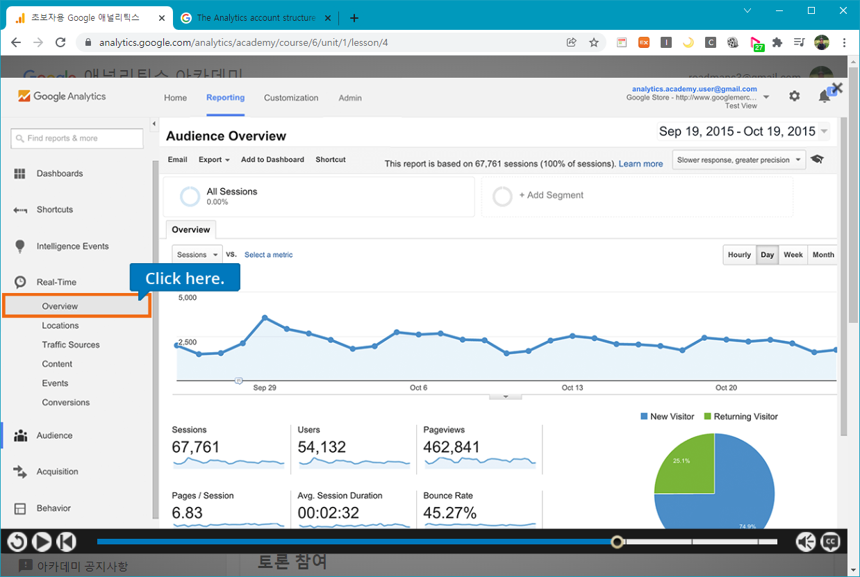Open Real-Time Conversions report
This screenshot has width=860, height=577.
[x=66, y=403]
